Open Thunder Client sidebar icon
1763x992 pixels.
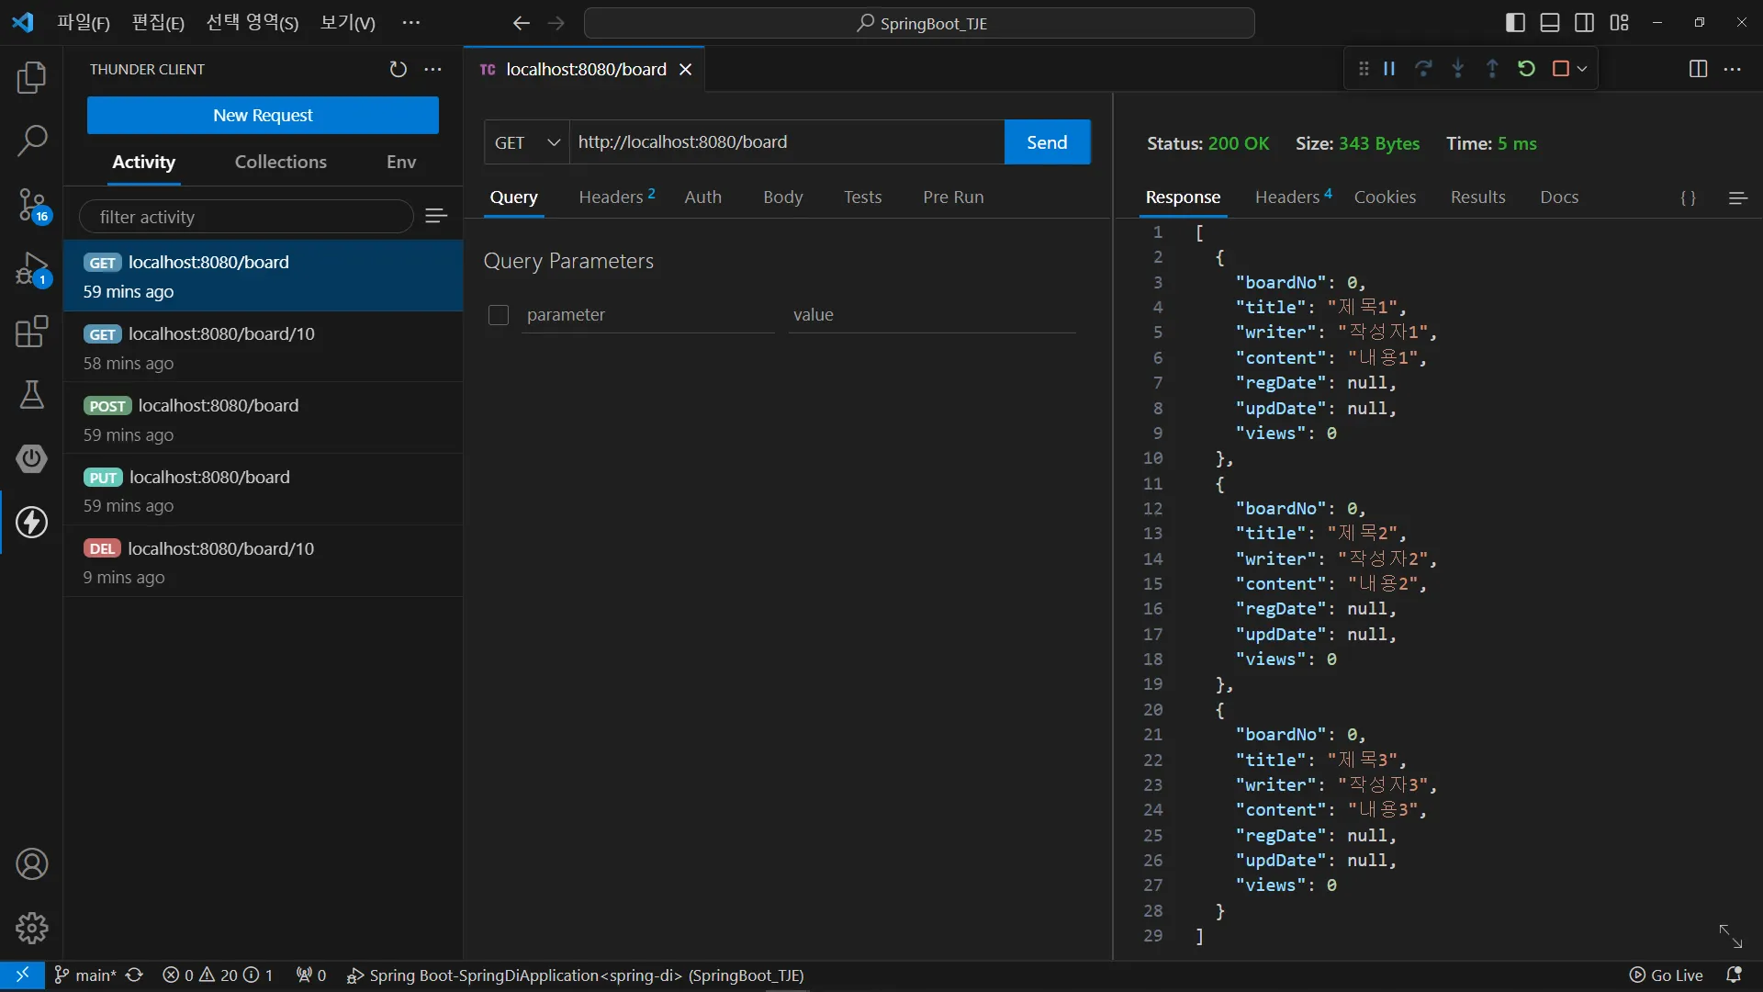click(31, 523)
